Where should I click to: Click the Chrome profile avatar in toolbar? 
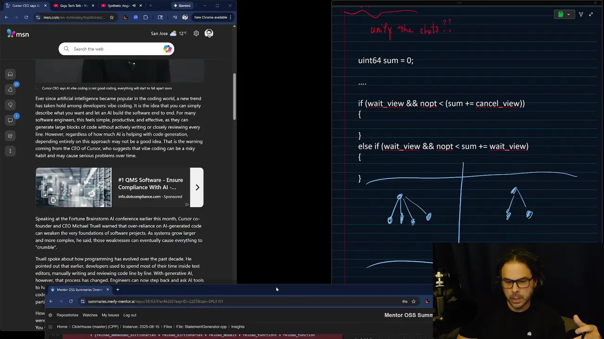click(185, 17)
